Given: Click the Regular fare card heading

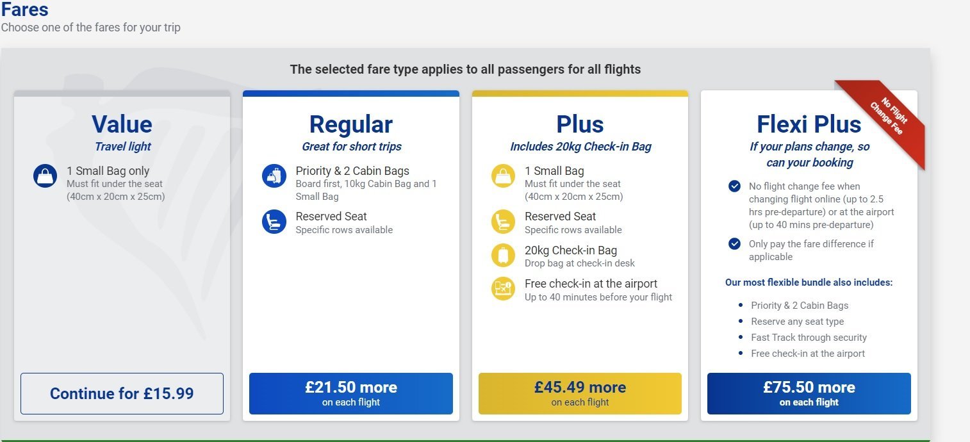Looking at the screenshot, I should [x=350, y=124].
